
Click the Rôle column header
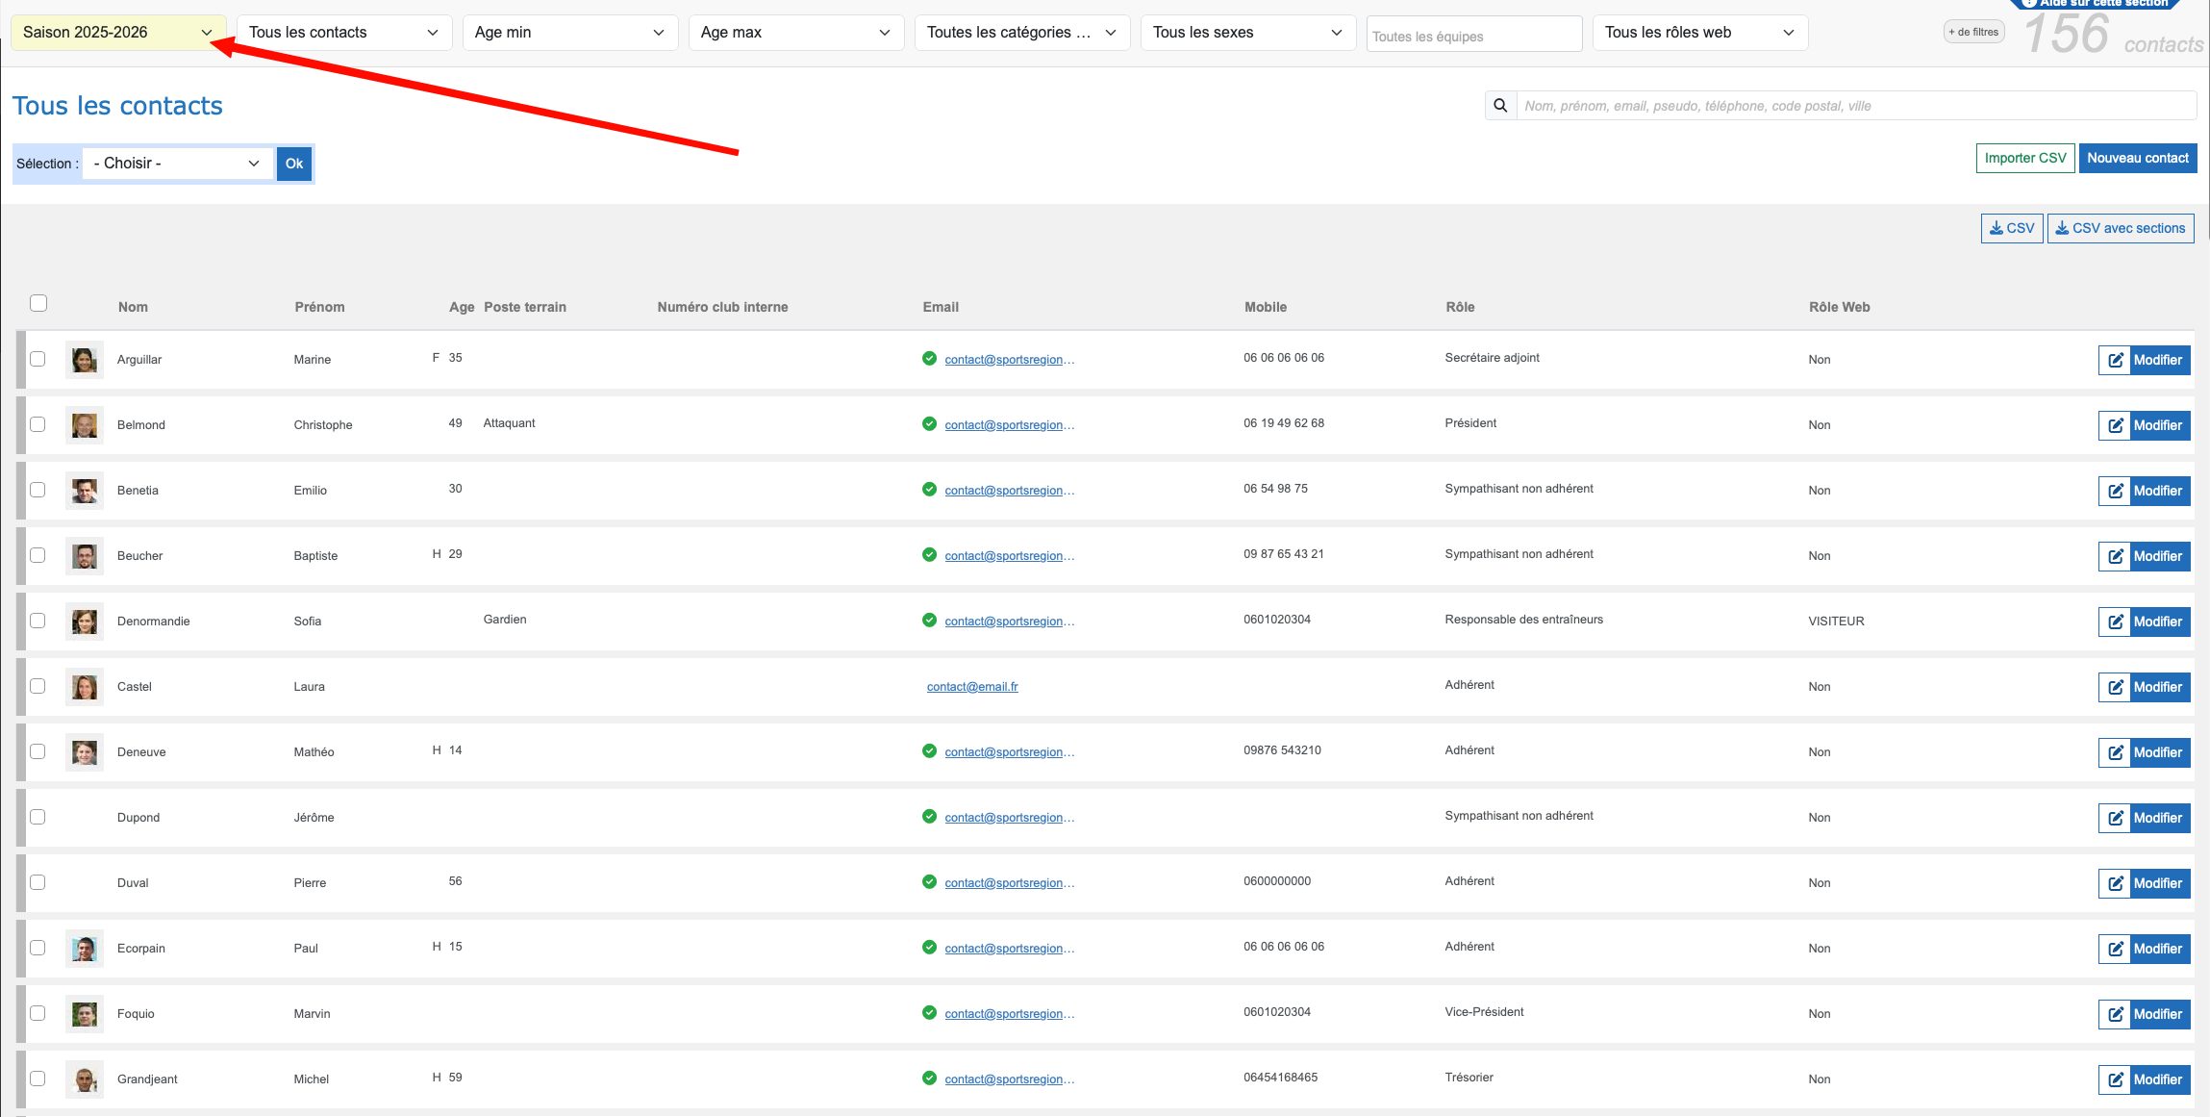pos(1459,307)
